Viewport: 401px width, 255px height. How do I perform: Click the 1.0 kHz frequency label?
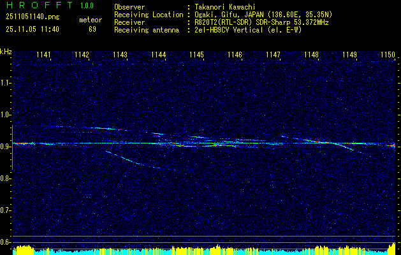click(x=5, y=115)
